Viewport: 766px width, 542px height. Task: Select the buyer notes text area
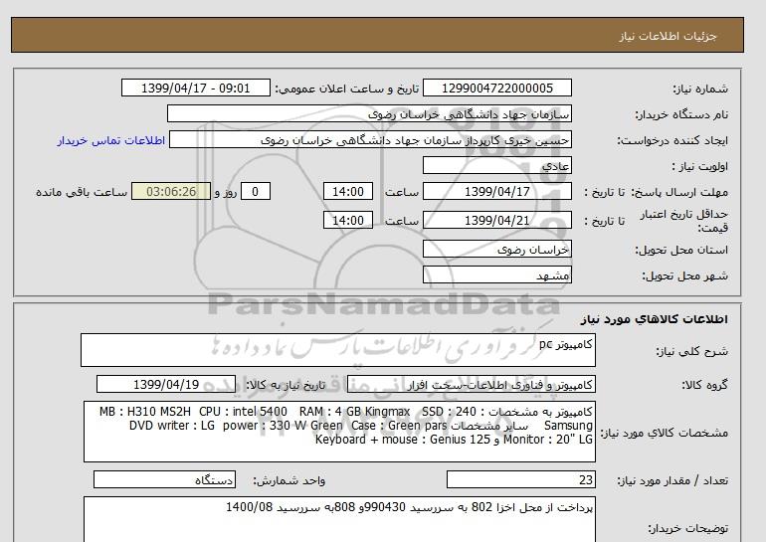coord(339,519)
